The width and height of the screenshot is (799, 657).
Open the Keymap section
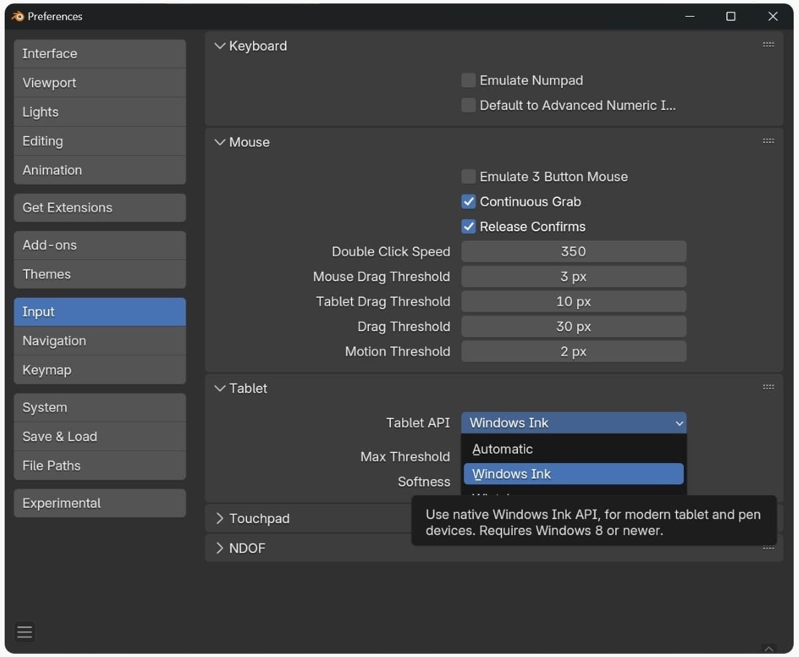pos(100,370)
